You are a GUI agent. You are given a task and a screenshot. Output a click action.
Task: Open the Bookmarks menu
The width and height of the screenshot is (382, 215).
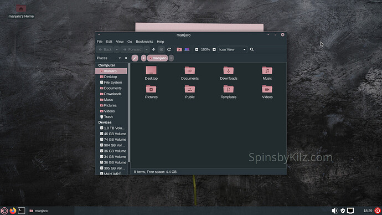click(x=144, y=42)
